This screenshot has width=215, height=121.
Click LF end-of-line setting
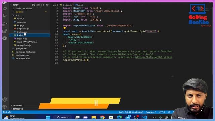click(x=169, y=112)
